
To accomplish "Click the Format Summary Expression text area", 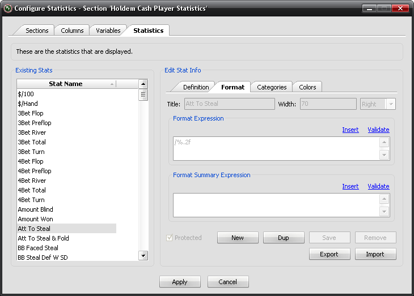I will pos(276,205).
